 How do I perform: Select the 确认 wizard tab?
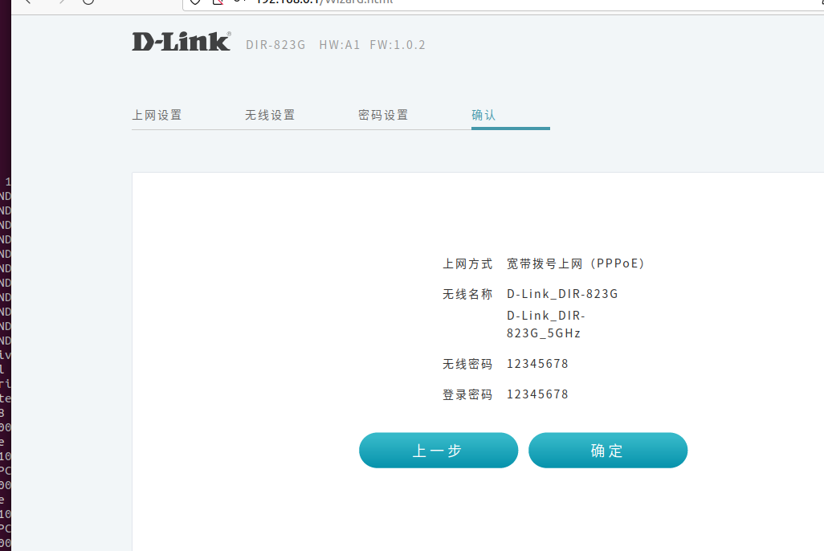coord(483,115)
